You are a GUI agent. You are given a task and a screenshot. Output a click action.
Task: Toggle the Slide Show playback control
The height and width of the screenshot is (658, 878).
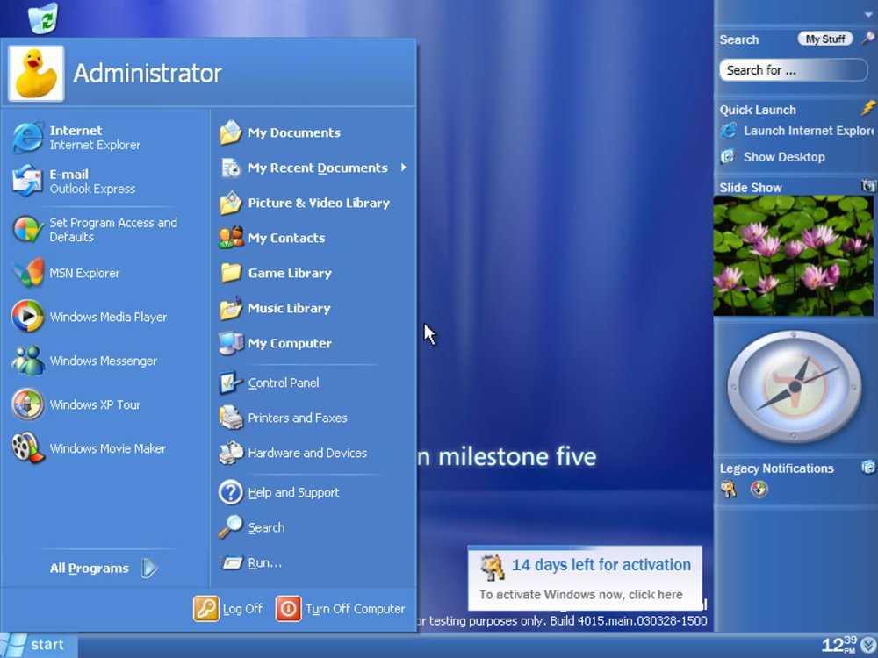click(867, 186)
